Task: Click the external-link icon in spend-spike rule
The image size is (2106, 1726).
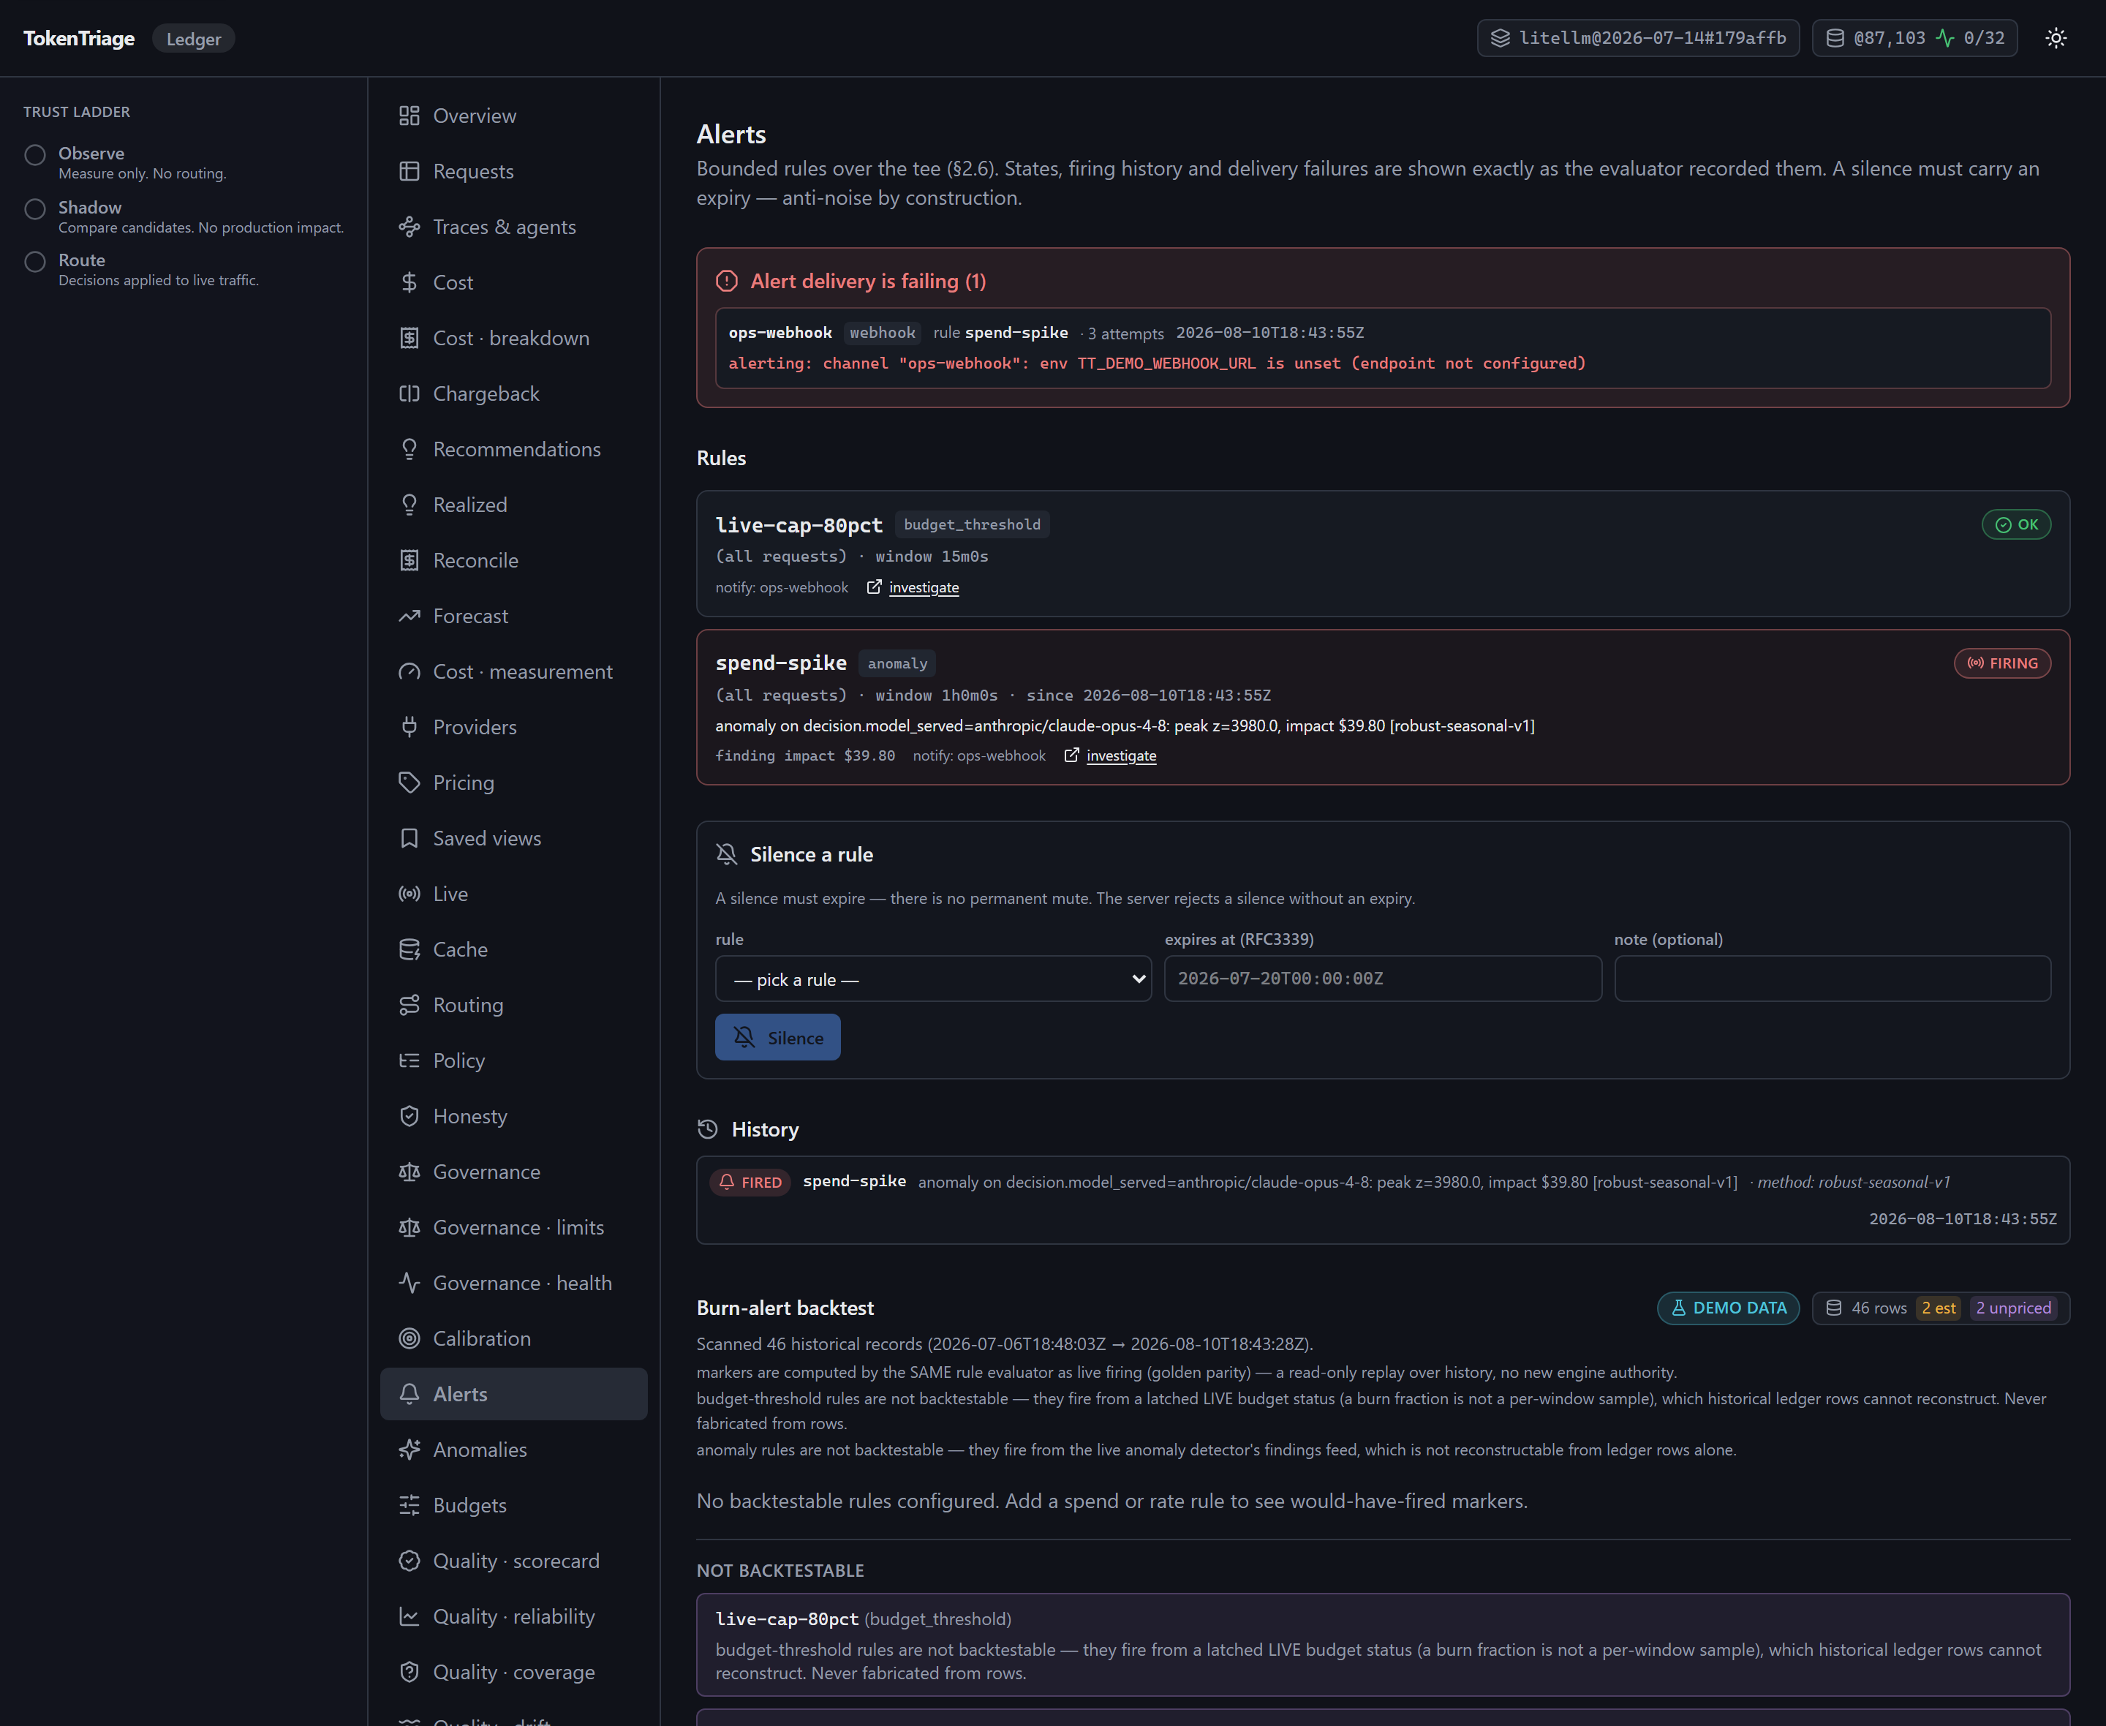Action: click(1071, 755)
